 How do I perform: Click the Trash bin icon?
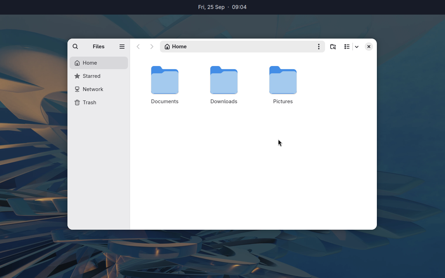(x=77, y=103)
